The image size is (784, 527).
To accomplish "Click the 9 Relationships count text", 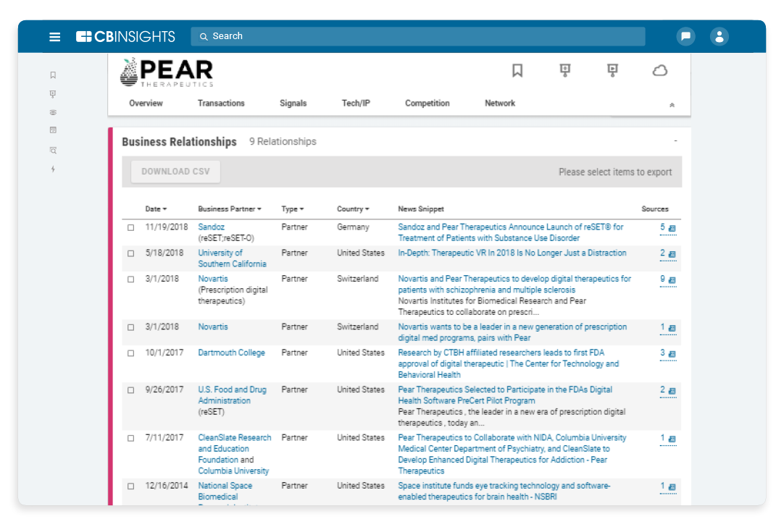I will coord(283,142).
